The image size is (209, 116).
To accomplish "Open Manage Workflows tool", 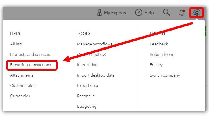I will [95, 44].
